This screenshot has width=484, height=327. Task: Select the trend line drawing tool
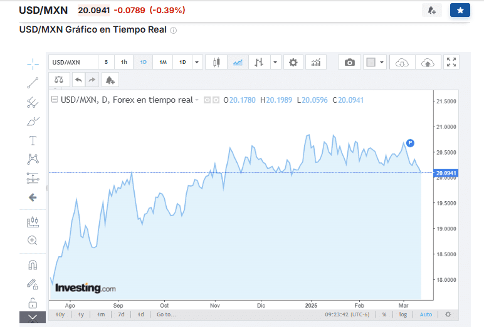point(33,83)
